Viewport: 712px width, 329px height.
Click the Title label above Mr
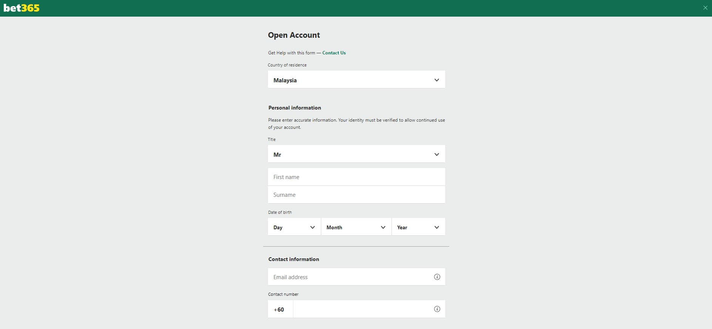(271, 139)
